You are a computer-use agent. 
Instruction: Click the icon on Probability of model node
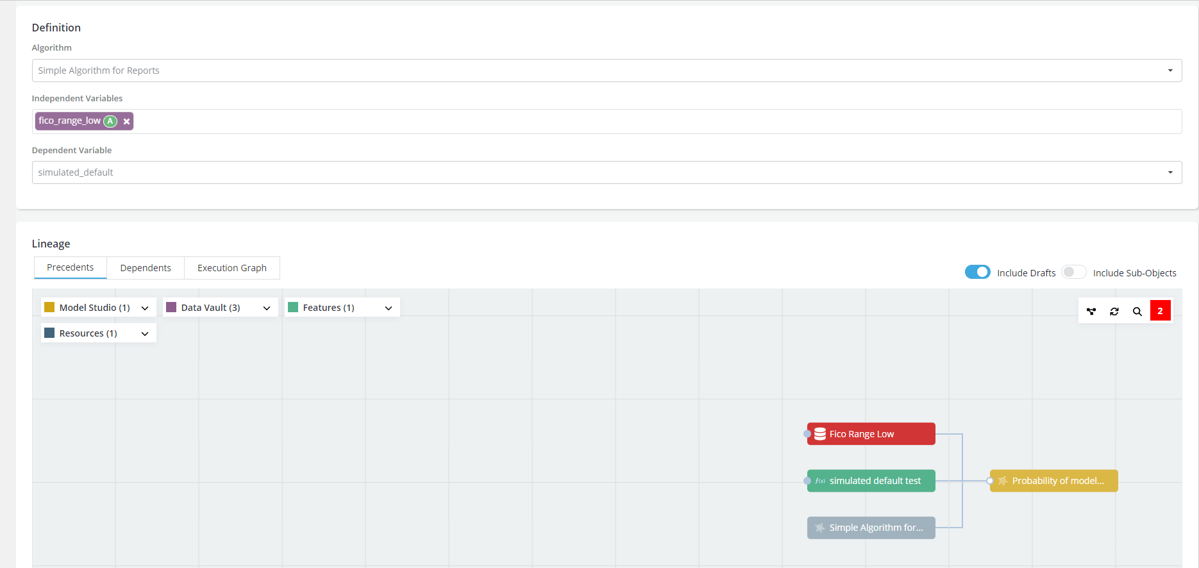[x=1003, y=481]
